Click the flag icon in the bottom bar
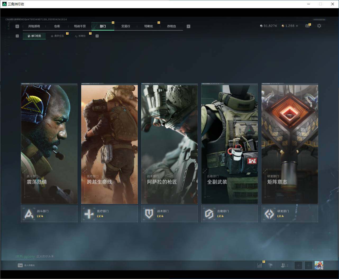This screenshot has width=339, height=279. point(270,265)
